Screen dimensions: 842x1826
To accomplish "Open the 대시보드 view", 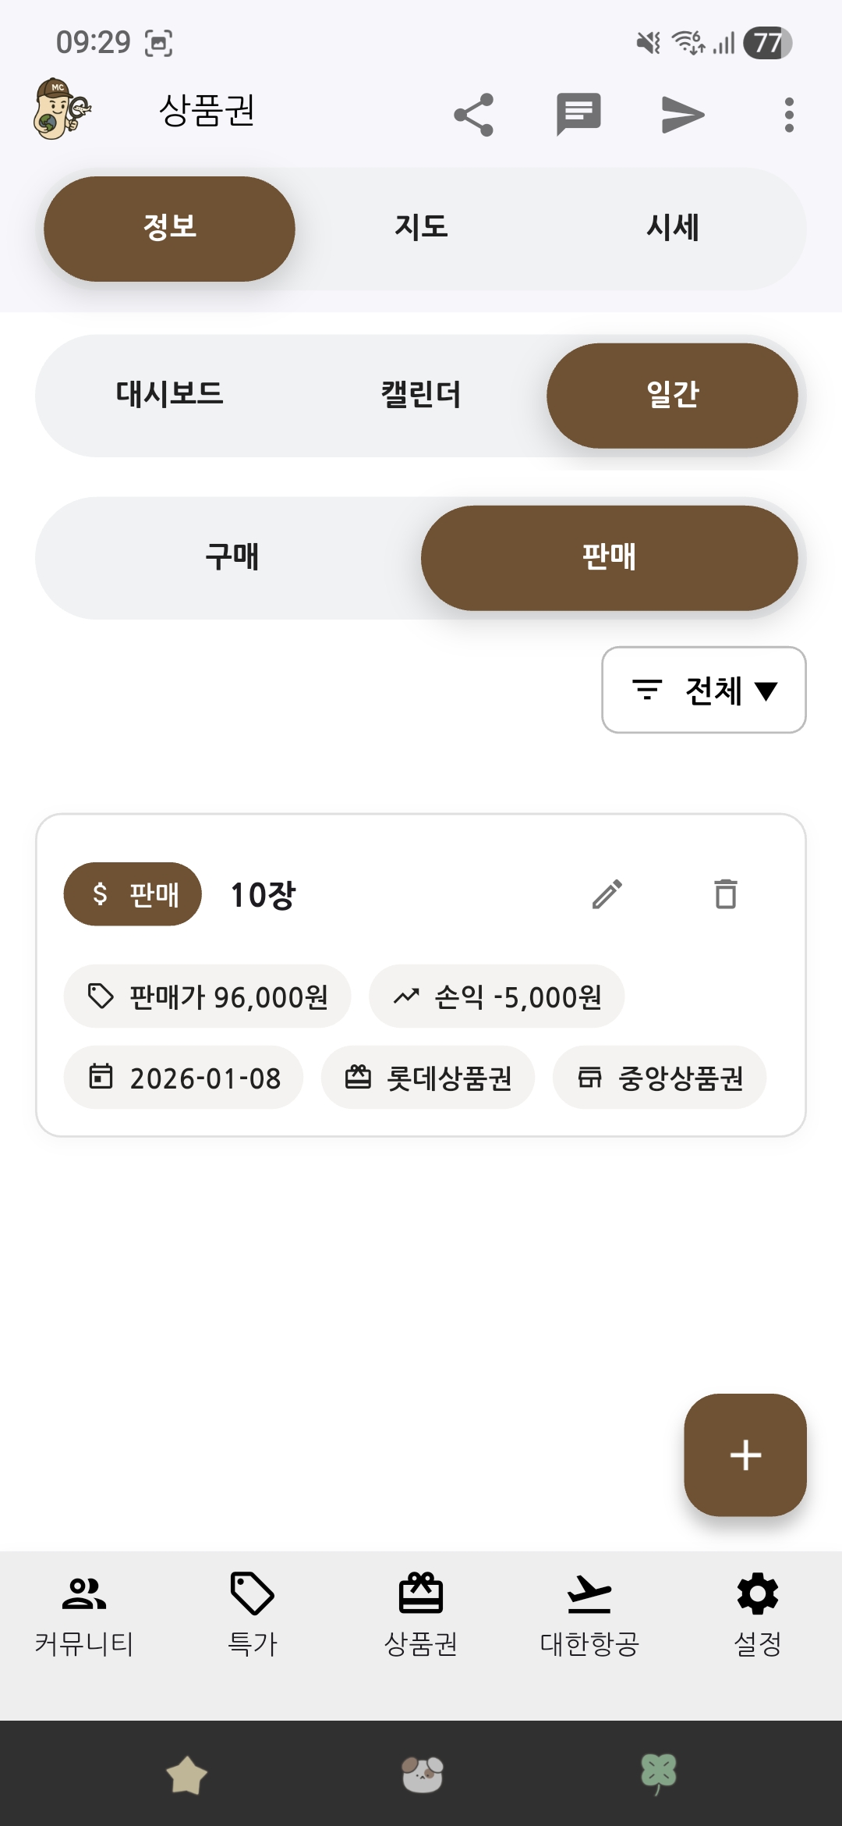I will coord(169,395).
